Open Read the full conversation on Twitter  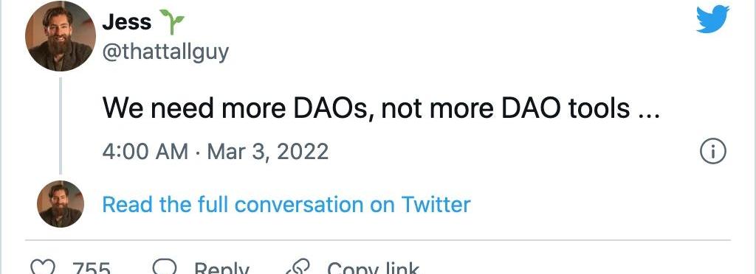pos(286,204)
